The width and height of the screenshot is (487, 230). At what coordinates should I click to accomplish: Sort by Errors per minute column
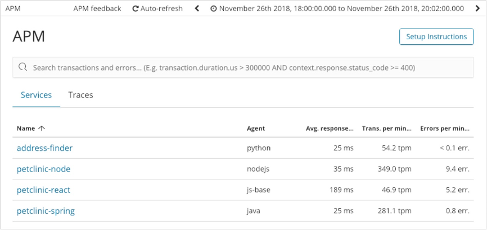(x=444, y=128)
